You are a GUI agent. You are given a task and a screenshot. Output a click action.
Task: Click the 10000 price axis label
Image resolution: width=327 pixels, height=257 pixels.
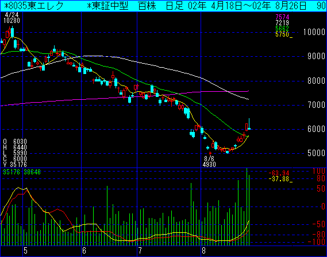coord(314,32)
